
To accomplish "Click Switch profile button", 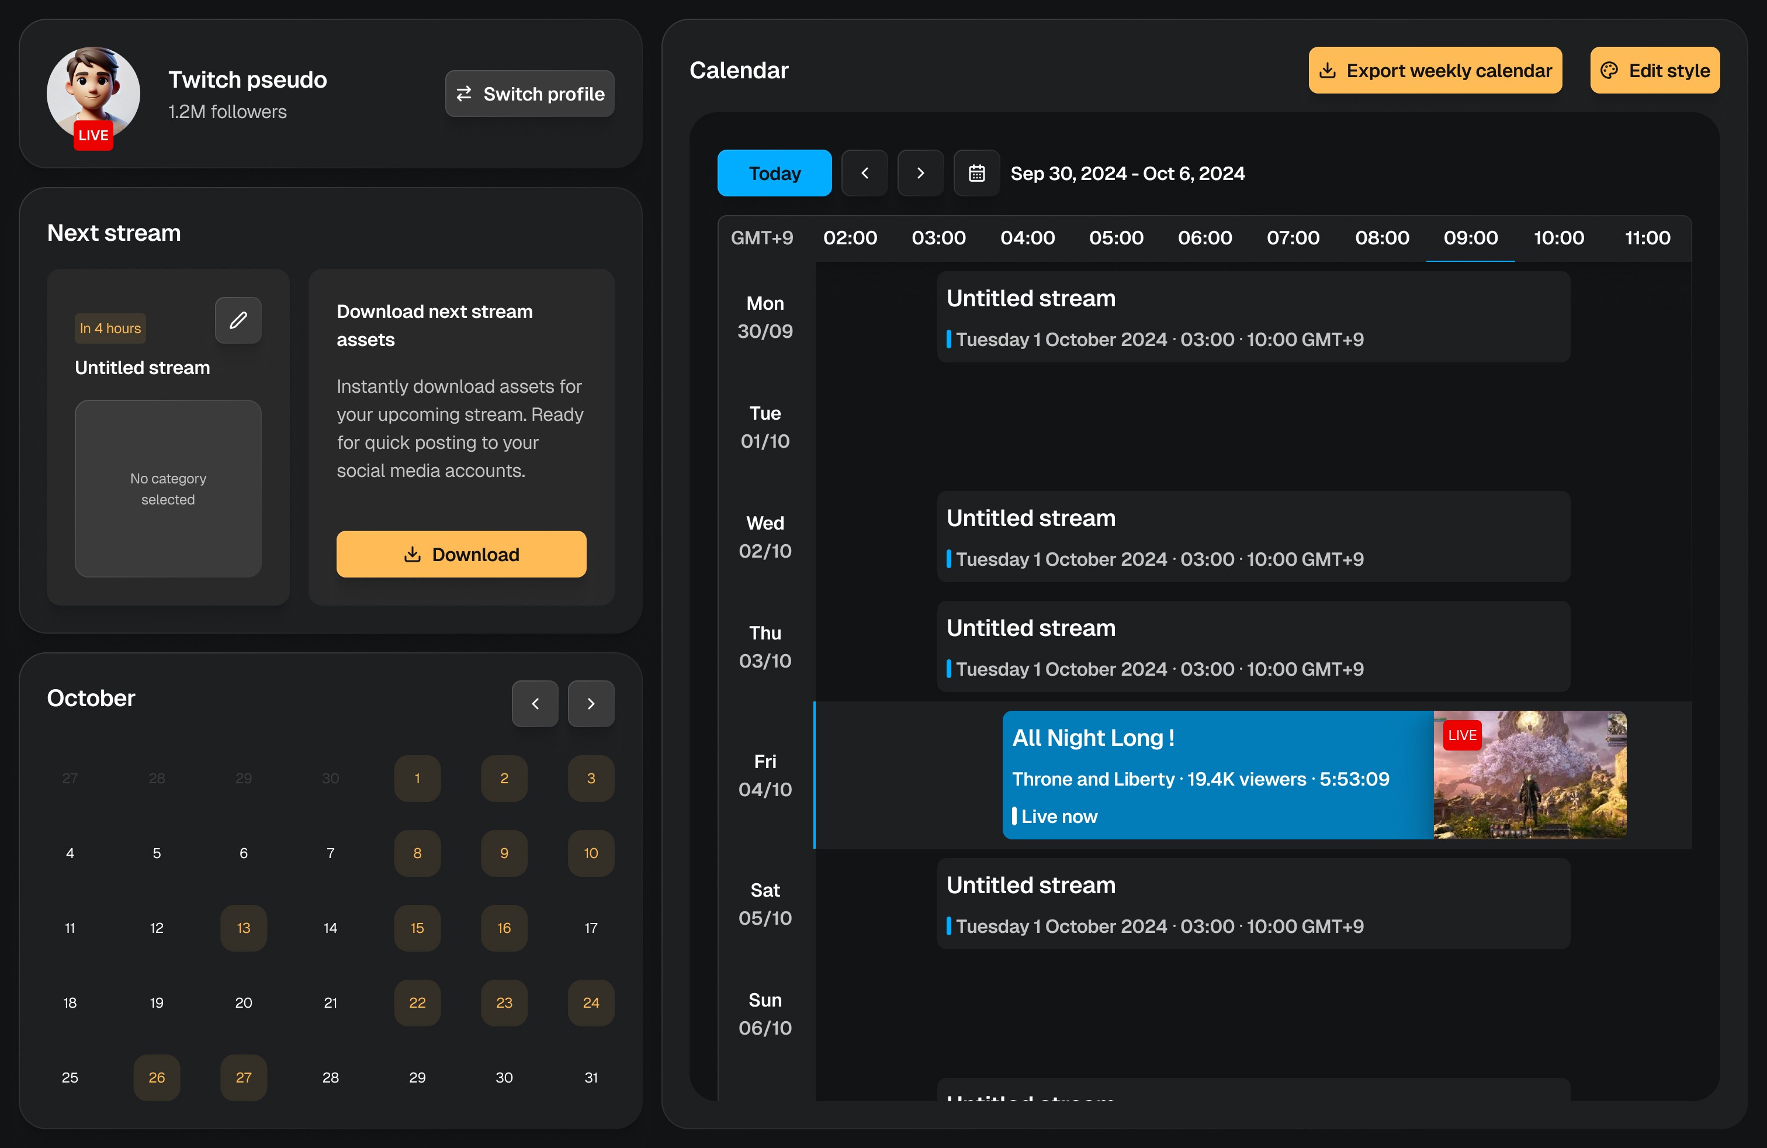I will pos(529,94).
